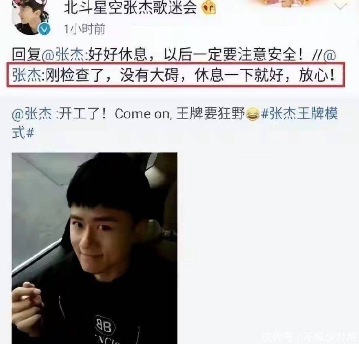The image size is (359, 344).
Task: Click the 1小时前 timestamp
Action: (x=84, y=29)
